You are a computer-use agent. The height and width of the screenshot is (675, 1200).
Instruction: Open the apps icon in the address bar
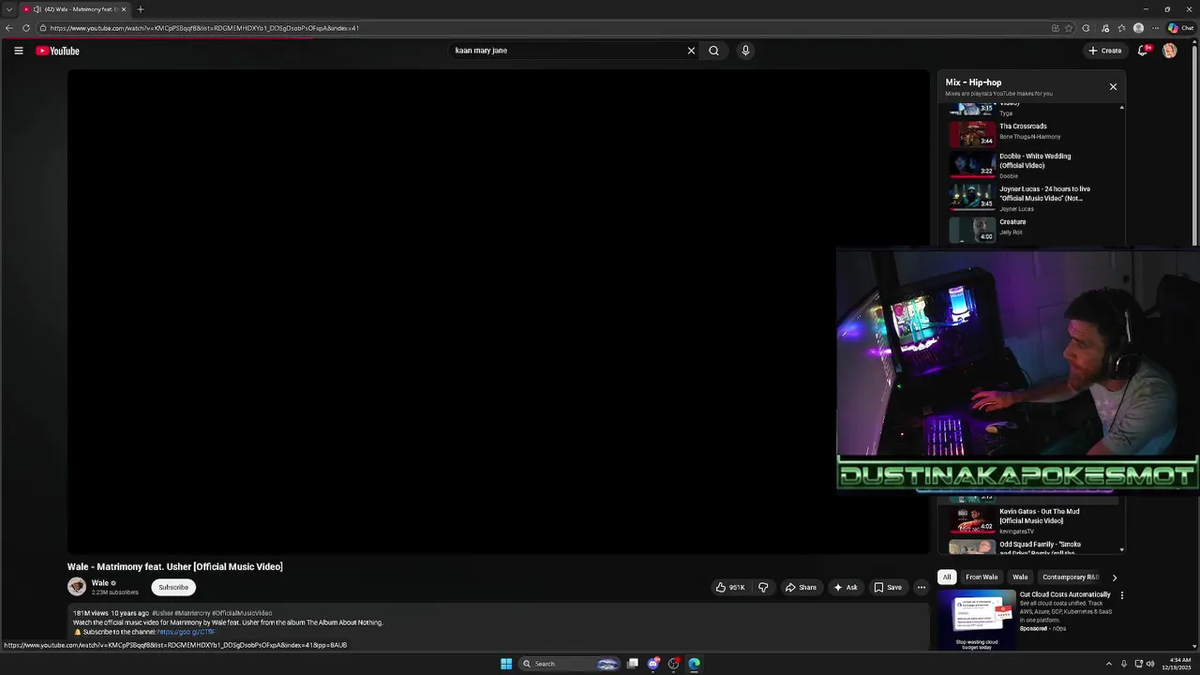point(1056,28)
